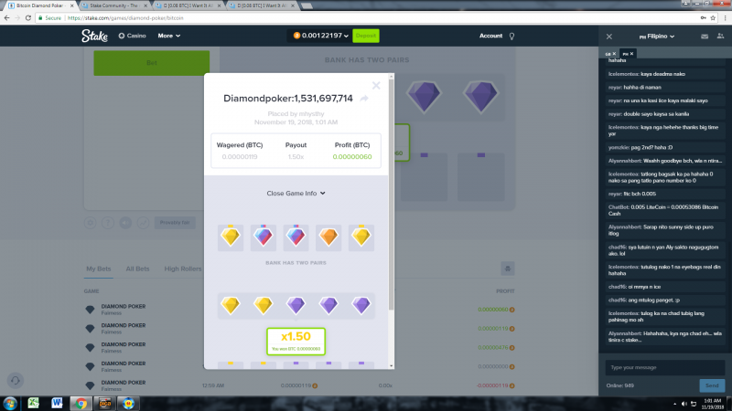Select the PH chat tab
Image resolution: width=732 pixels, height=411 pixels.
tap(628, 54)
